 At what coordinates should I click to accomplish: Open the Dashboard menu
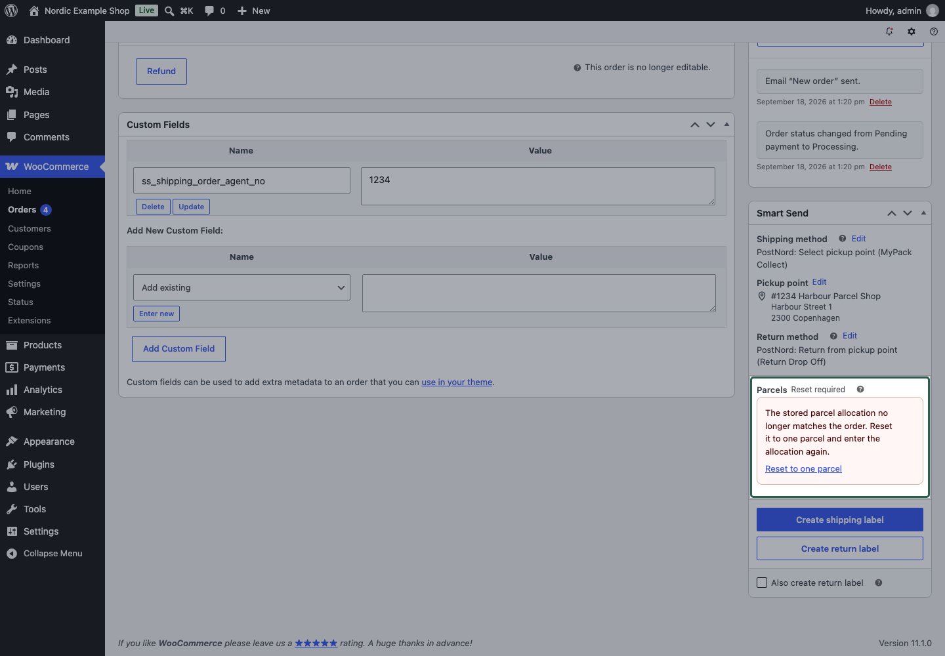click(x=52, y=40)
